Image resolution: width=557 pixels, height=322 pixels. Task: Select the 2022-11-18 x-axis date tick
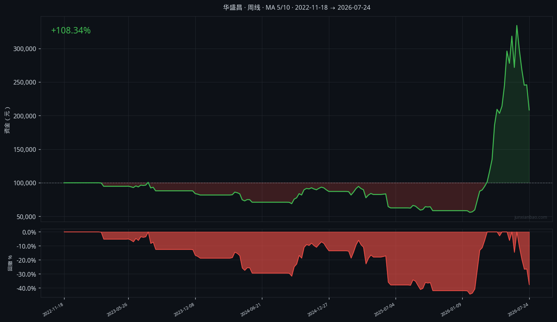(53, 309)
